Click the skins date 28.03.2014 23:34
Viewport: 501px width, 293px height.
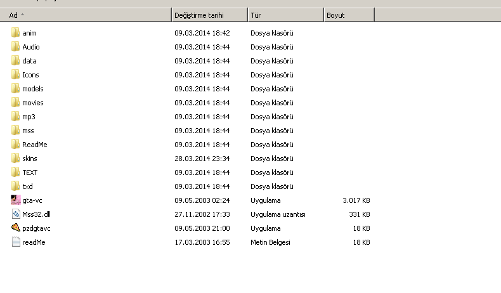(x=202, y=159)
